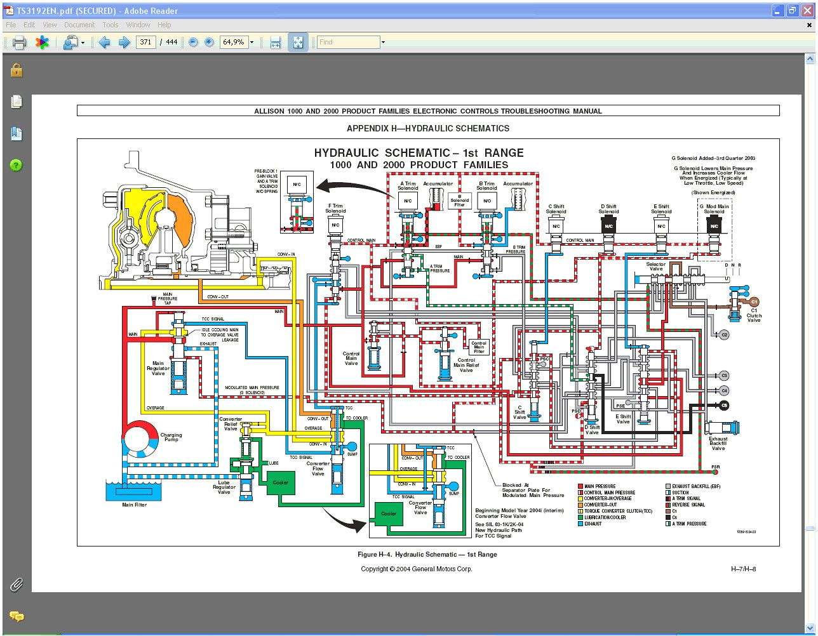The image size is (818, 636).
Task: Toggle Fit Width page view
Action: pos(276,42)
